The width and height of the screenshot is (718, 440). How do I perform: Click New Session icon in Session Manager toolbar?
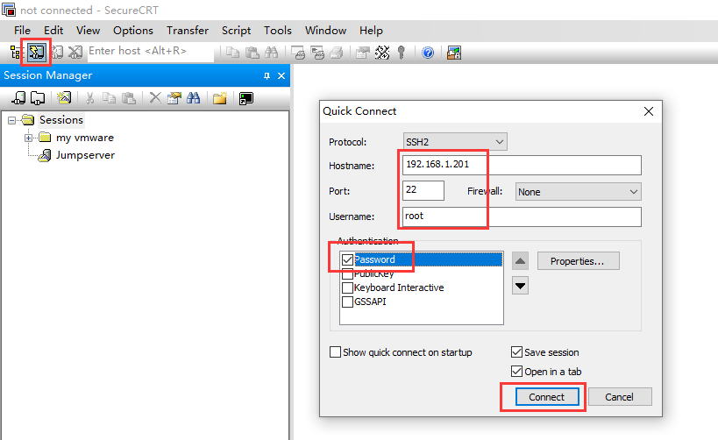click(x=64, y=97)
